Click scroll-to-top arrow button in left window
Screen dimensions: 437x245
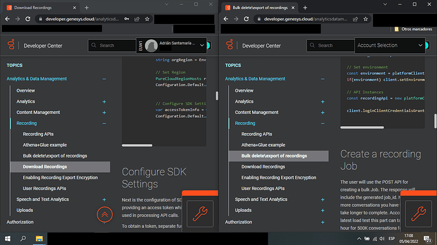[x=104, y=215]
